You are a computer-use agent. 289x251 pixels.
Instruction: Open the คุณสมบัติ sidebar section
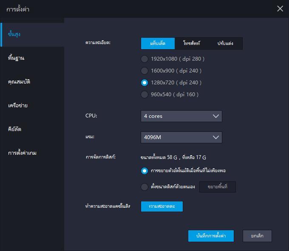(32, 82)
